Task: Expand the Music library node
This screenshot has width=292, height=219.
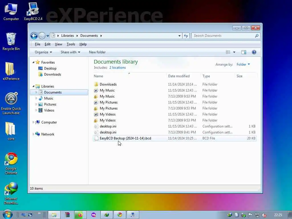Action: (x=36, y=98)
